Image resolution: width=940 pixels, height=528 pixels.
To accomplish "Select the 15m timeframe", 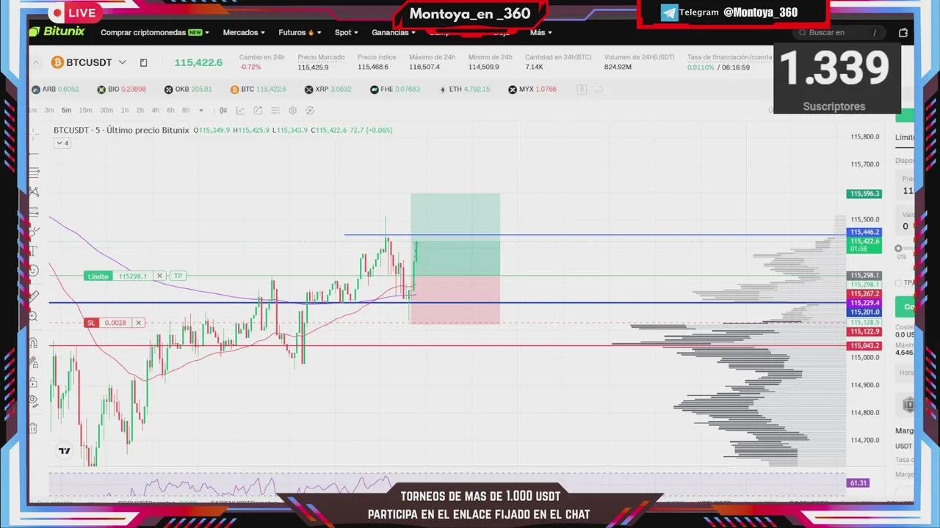I will [x=85, y=111].
